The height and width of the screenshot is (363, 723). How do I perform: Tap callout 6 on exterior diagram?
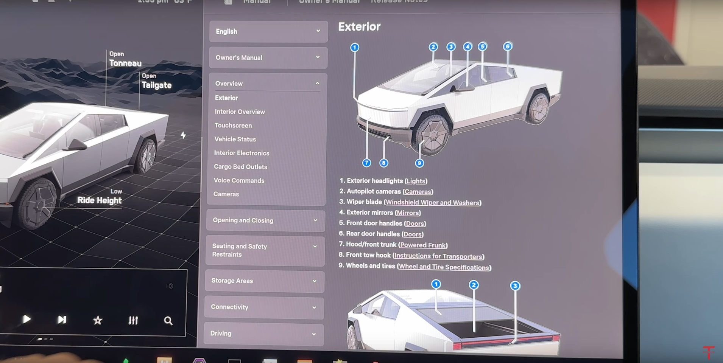(508, 47)
